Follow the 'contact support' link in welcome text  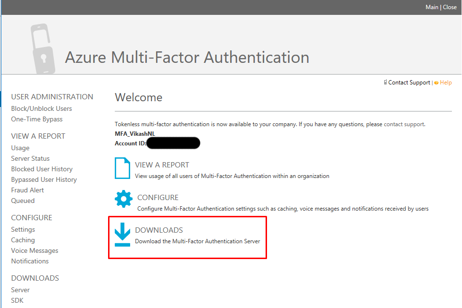pos(404,124)
